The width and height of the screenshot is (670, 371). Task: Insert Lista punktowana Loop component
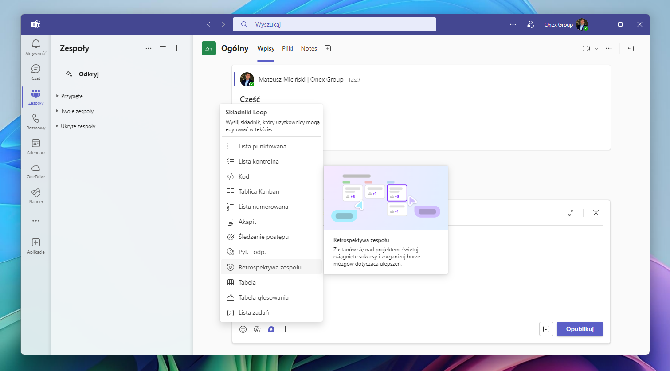point(271,146)
